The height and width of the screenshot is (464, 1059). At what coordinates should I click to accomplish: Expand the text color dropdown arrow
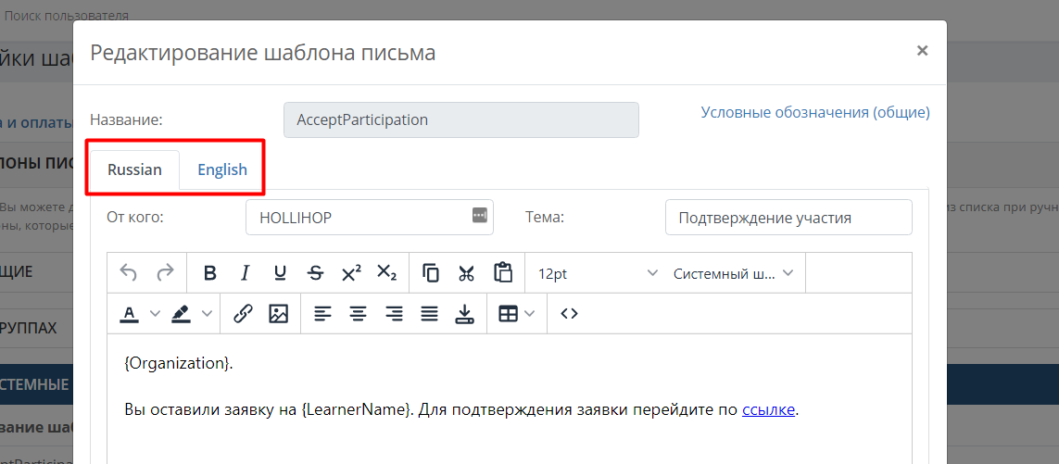(155, 313)
